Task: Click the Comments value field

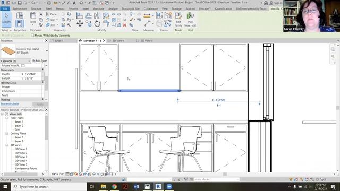Action: [32, 91]
